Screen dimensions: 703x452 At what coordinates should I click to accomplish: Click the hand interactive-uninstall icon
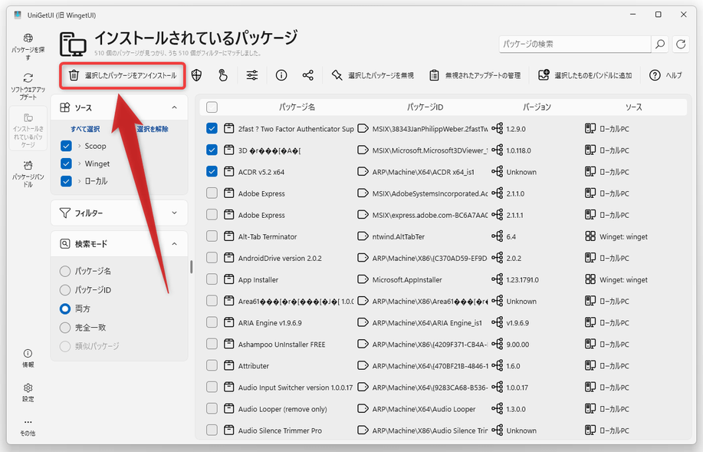[x=223, y=75]
